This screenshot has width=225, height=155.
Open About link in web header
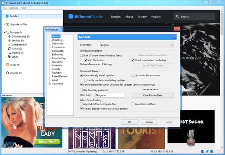point(129,17)
